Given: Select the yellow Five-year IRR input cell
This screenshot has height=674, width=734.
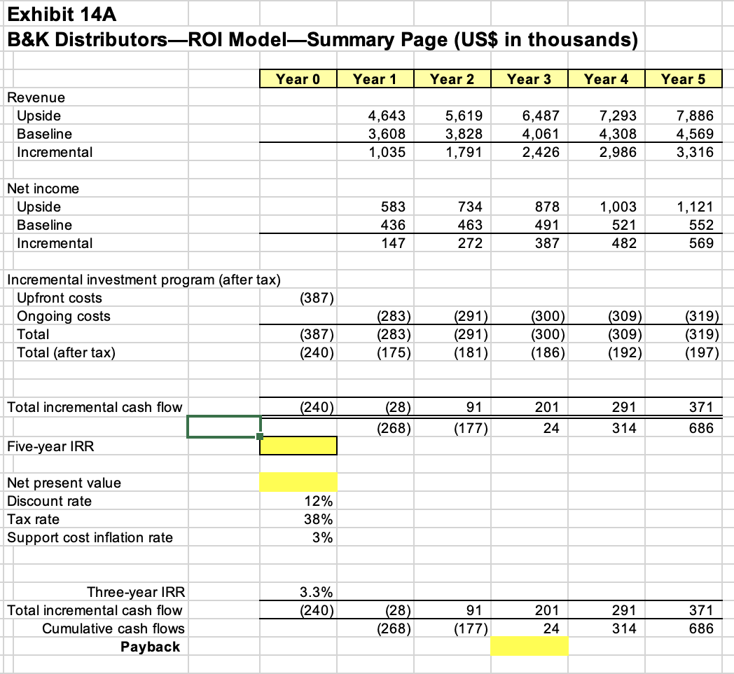Looking at the screenshot, I should [298, 446].
